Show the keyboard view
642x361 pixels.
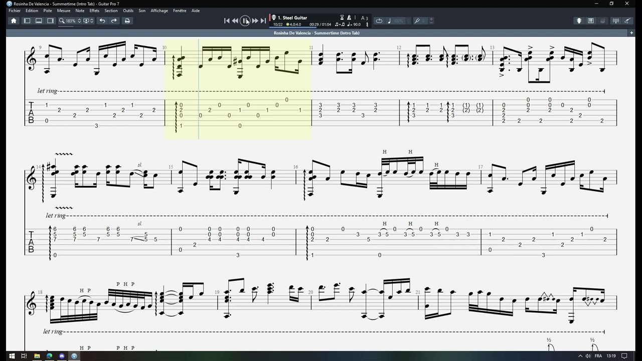point(591,21)
